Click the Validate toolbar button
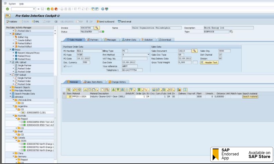The image size is (274, 164). (12, 22)
